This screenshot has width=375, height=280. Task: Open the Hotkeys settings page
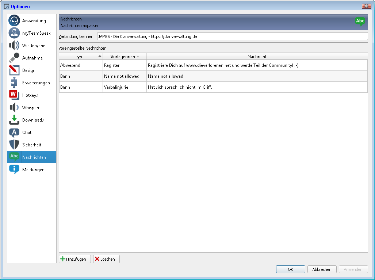[32, 95]
